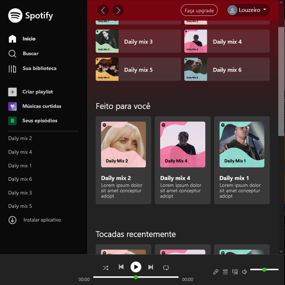Screen dimensions: 285x285
Task: Click the Feito para você heading
Action: point(123,106)
